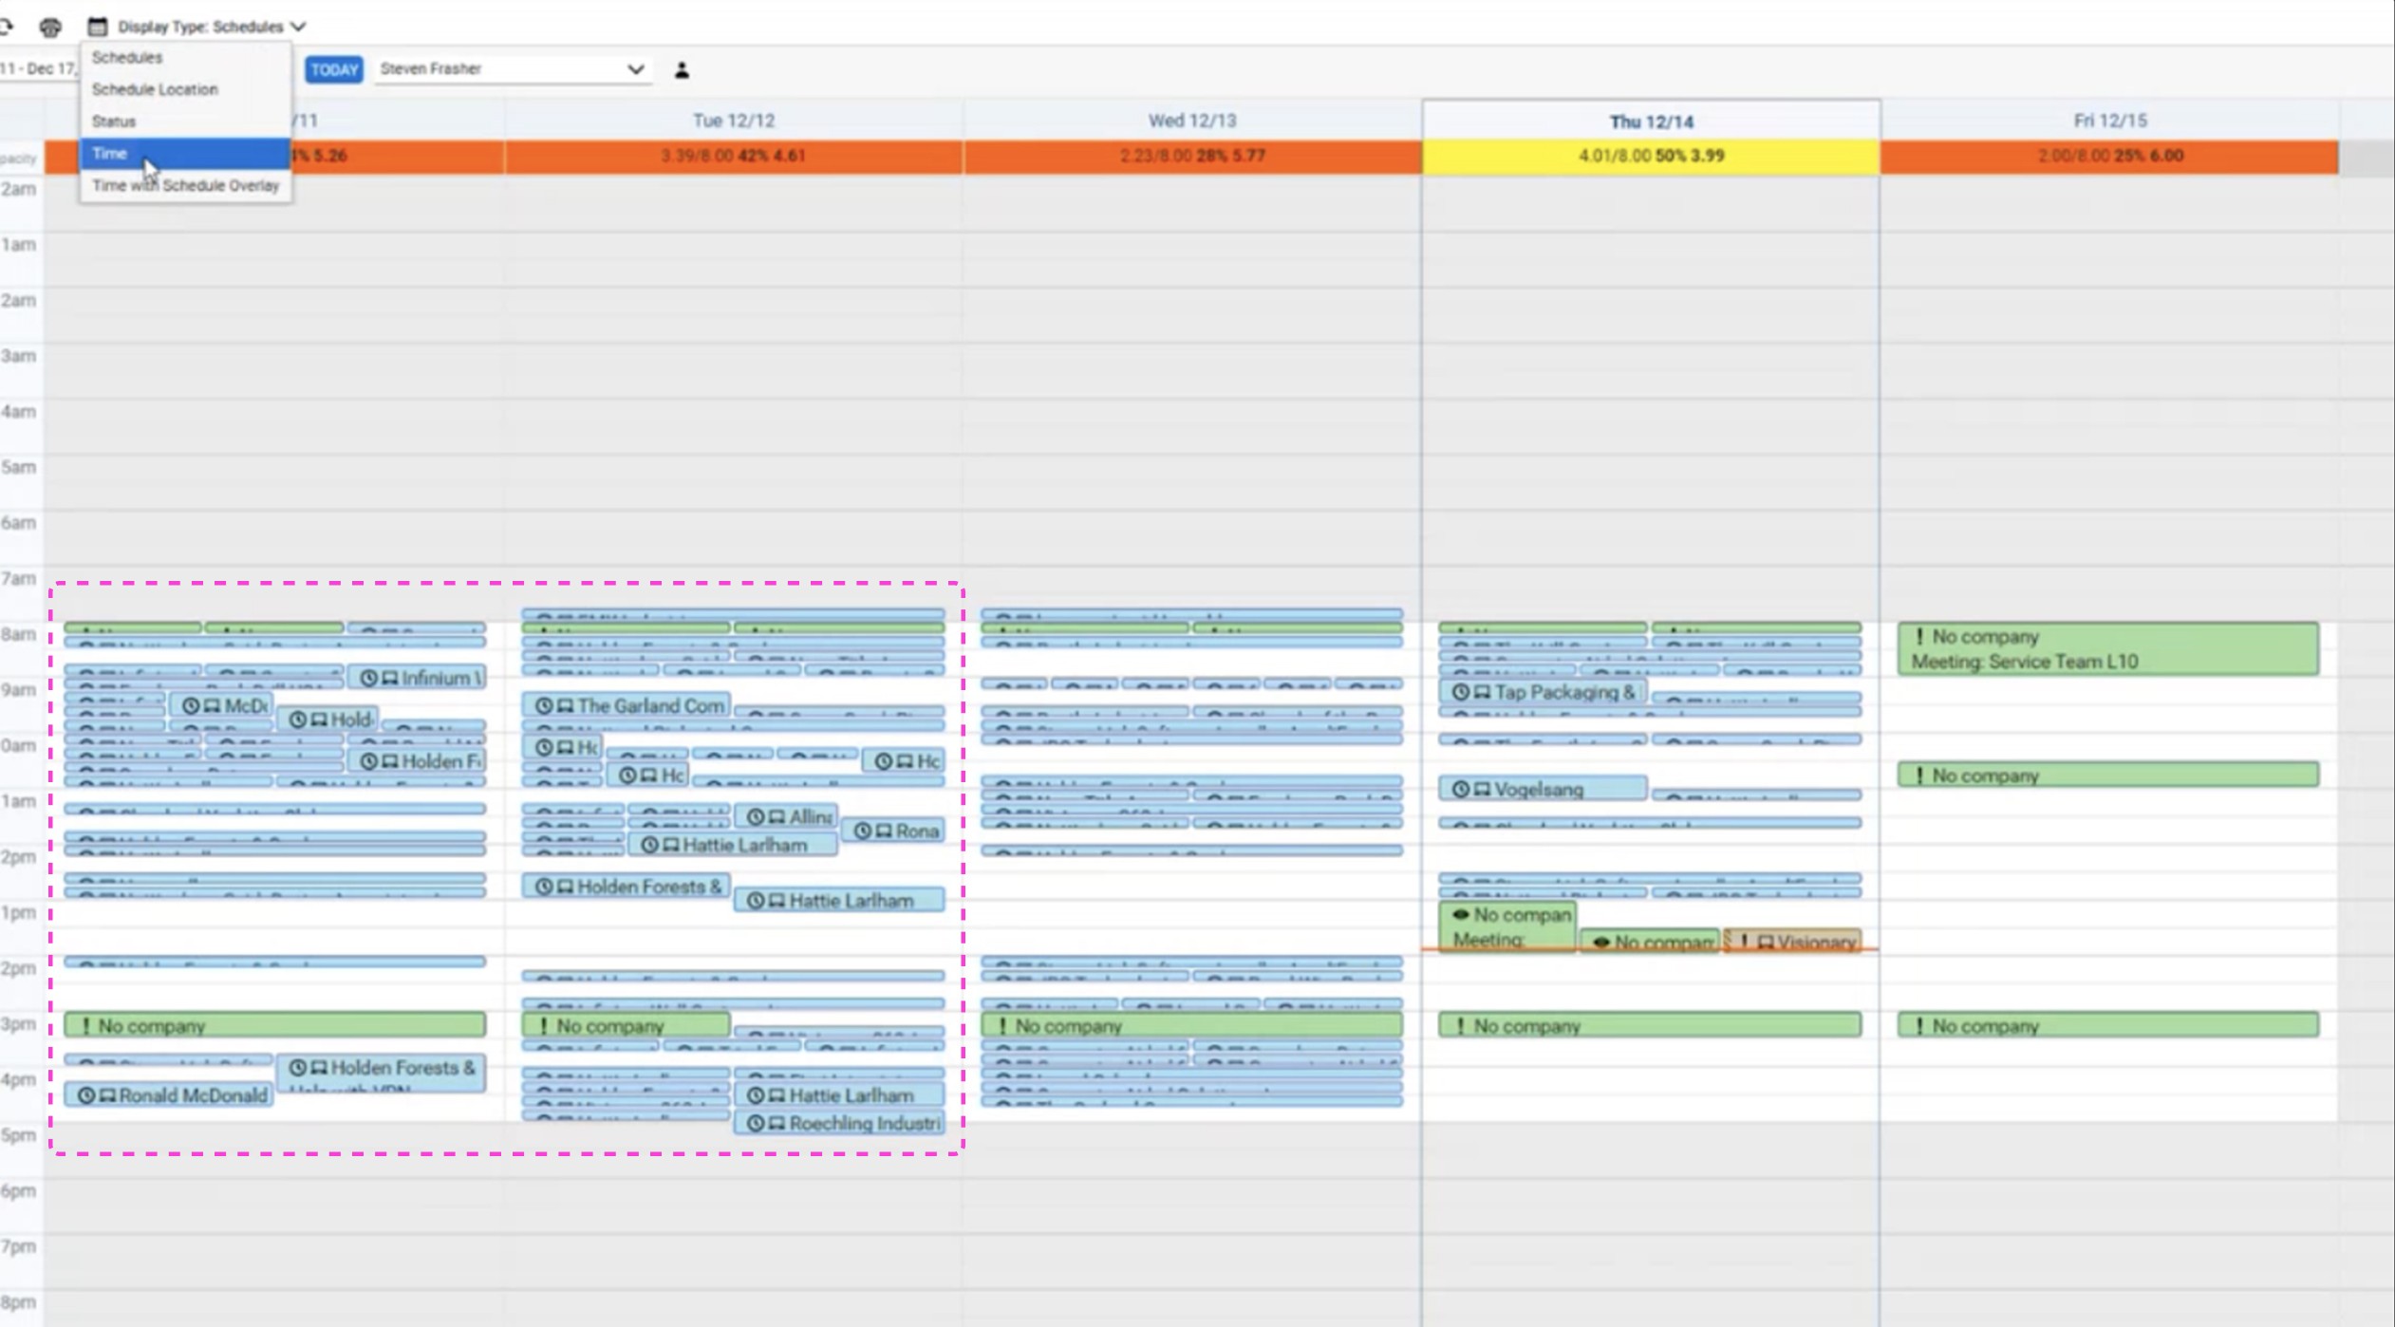Expand the Steven Frasher member dropdown
Image resolution: width=2395 pixels, height=1327 pixels.
[x=512, y=69]
